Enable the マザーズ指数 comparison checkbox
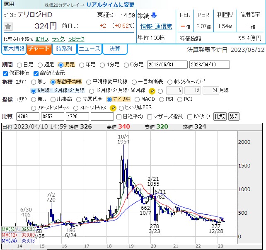This screenshot has height=250, width=266. 150,117
